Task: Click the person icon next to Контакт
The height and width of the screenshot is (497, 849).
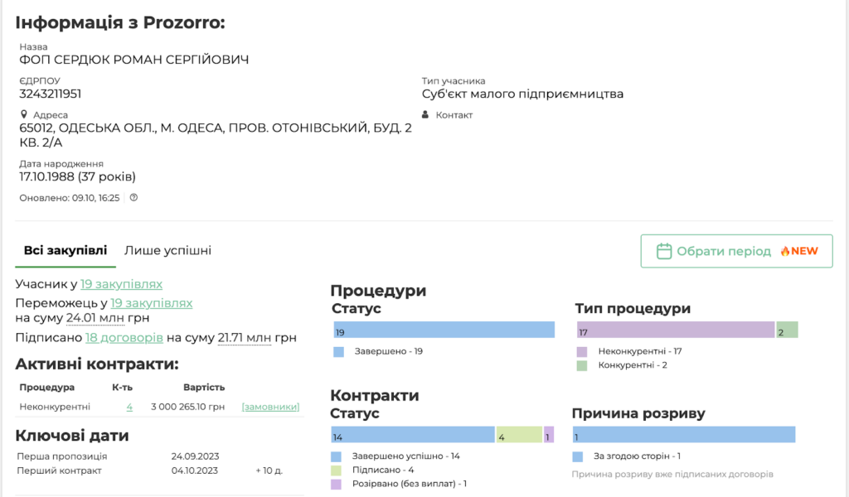Action: (425, 115)
